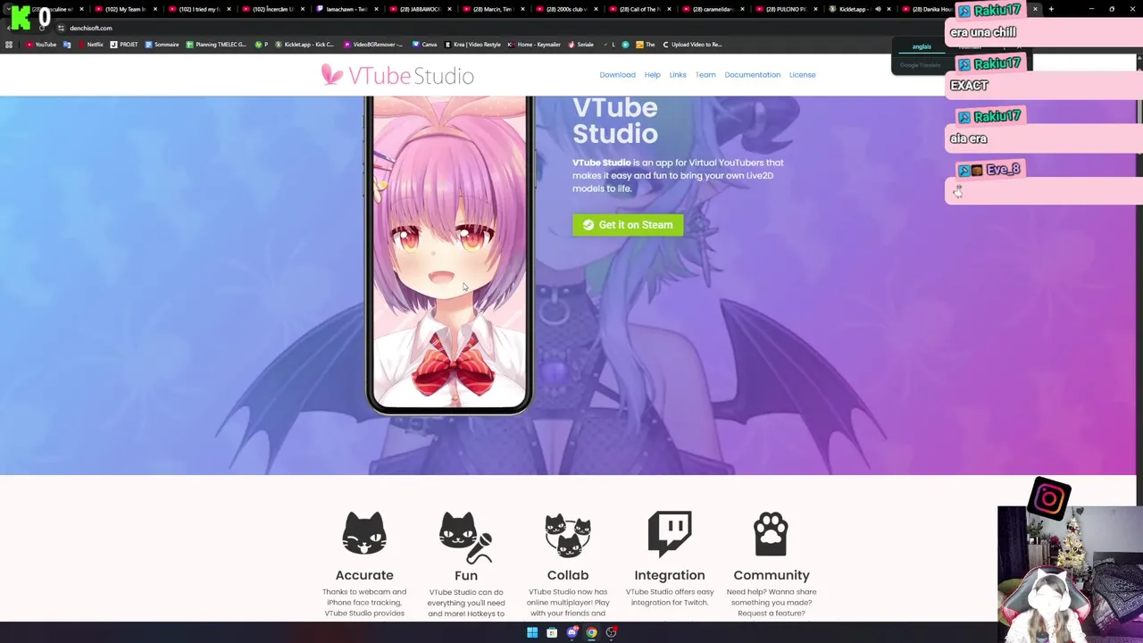The height and width of the screenshot is (643, 1143).
Task: Open the PROJET bookmark
Action: pos(124,45)
